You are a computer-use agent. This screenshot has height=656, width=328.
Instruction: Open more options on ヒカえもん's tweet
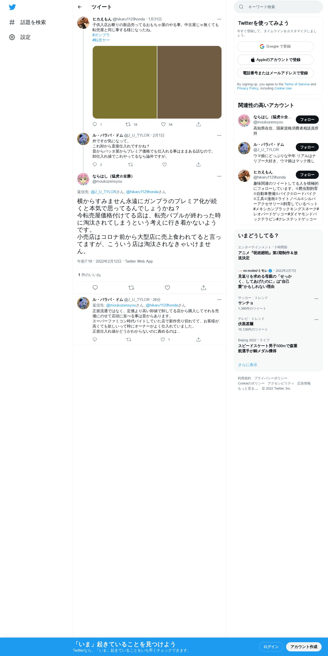[219, 19]
